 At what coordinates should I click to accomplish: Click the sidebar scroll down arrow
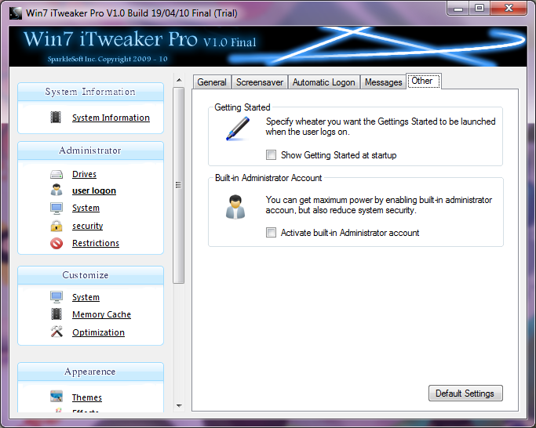pos(179,406)
